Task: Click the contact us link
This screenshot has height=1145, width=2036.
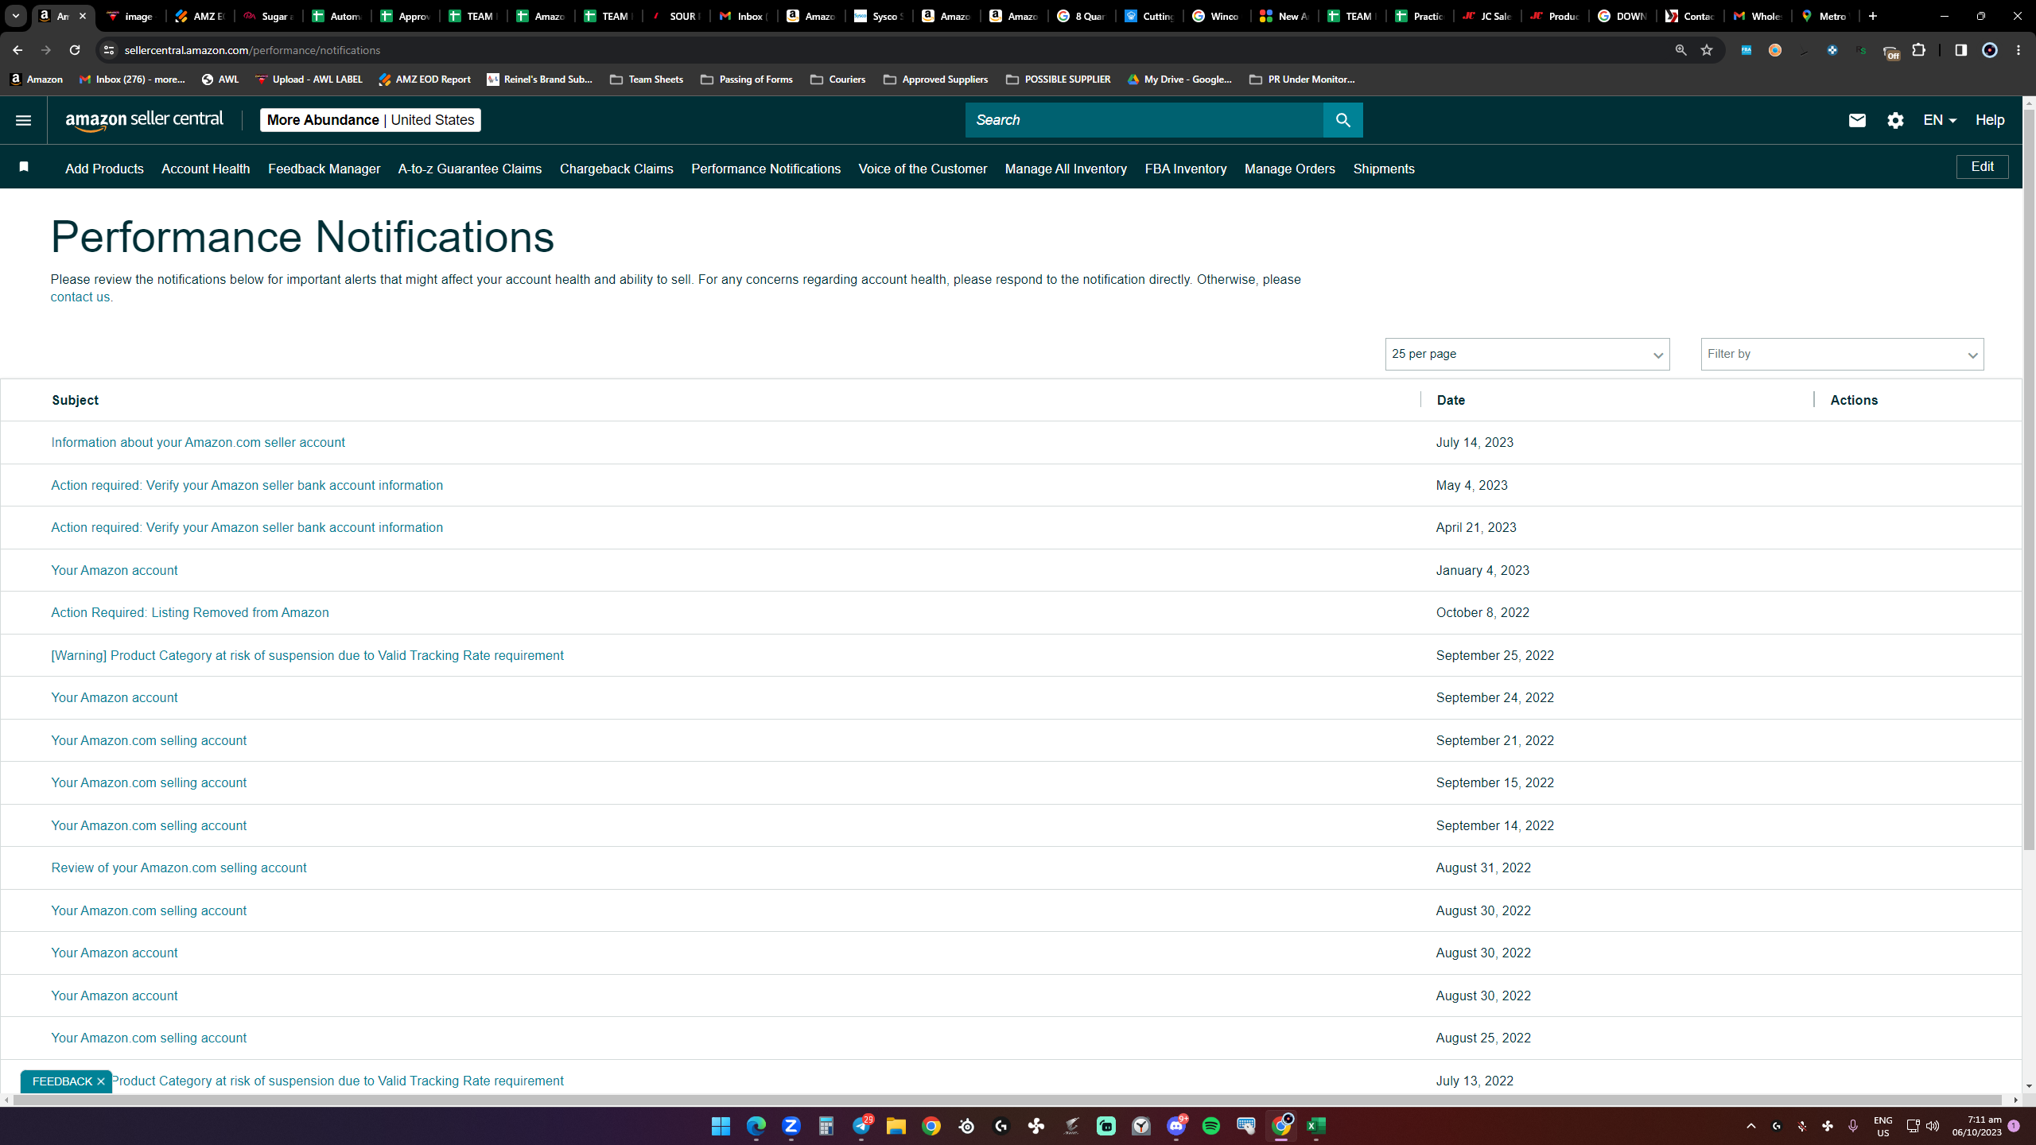Action: click(x=80, y=297)
